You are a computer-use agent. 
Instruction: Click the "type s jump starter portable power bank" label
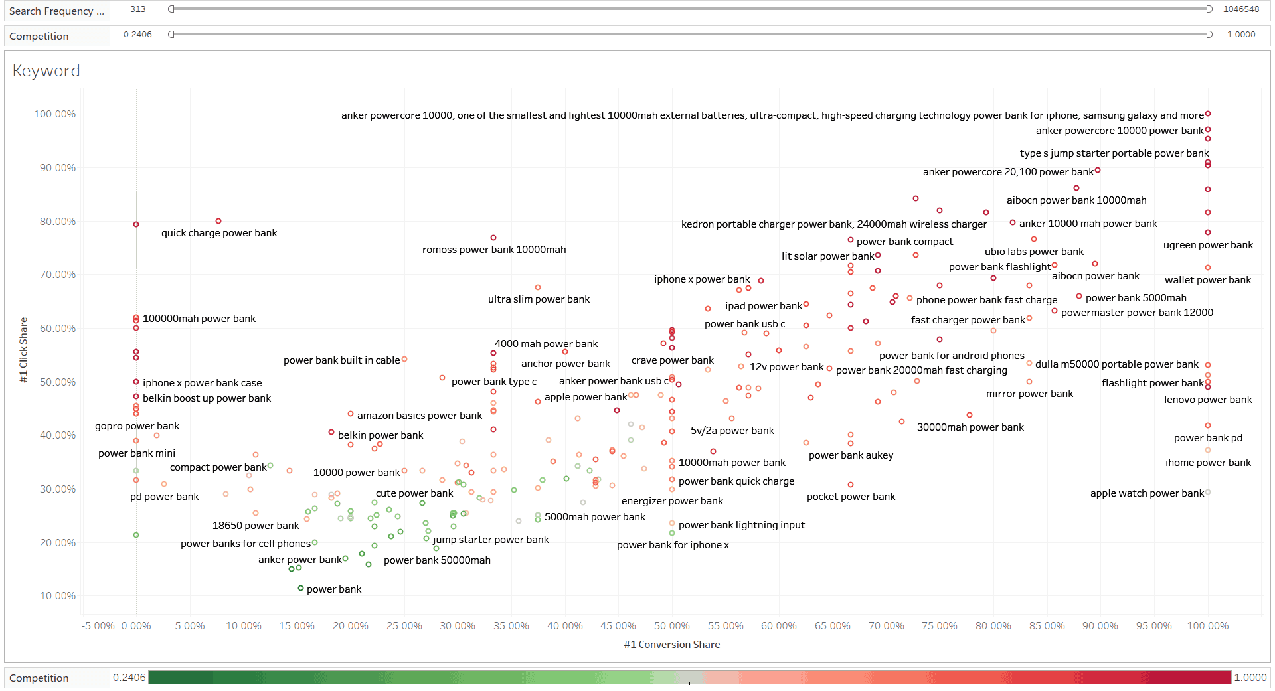(x=1114, y=153)
